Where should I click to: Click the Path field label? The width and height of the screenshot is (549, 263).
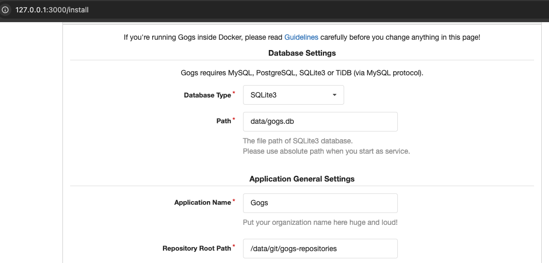(x=224, y=121)
